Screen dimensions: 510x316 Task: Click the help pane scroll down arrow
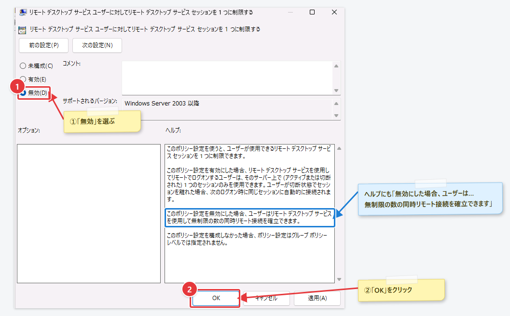[339, 279]
